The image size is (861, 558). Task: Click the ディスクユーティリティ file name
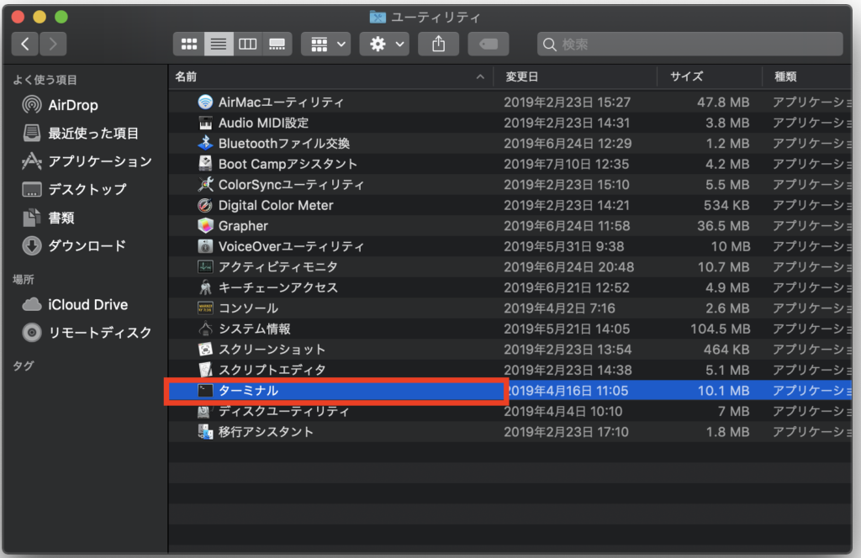(284, 411)
